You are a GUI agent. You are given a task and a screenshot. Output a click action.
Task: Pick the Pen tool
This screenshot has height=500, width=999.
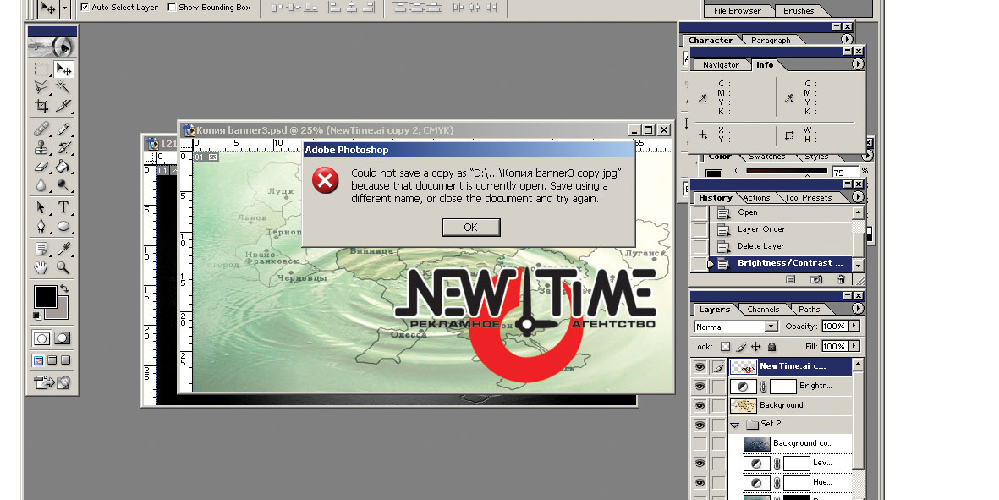[41, 226]
